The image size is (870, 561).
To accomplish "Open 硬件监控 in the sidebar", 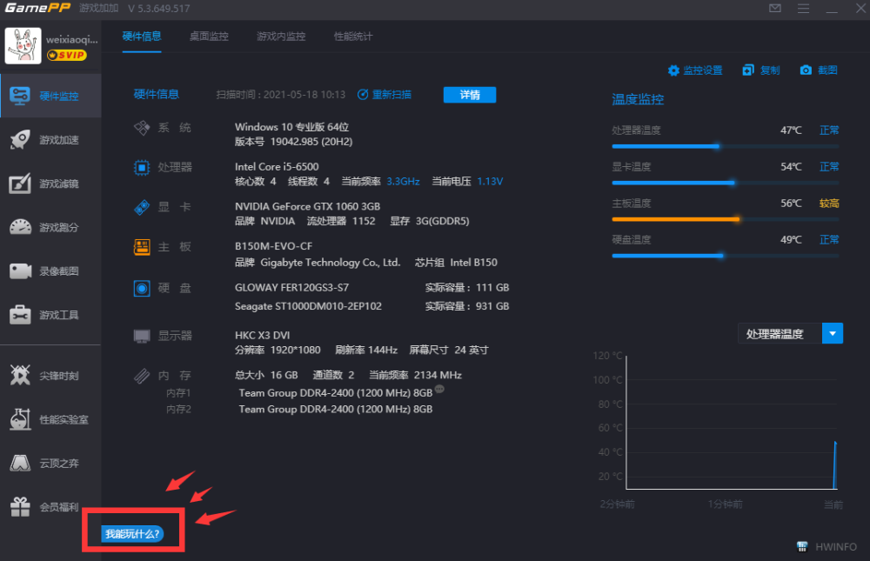I will (50, 96).
